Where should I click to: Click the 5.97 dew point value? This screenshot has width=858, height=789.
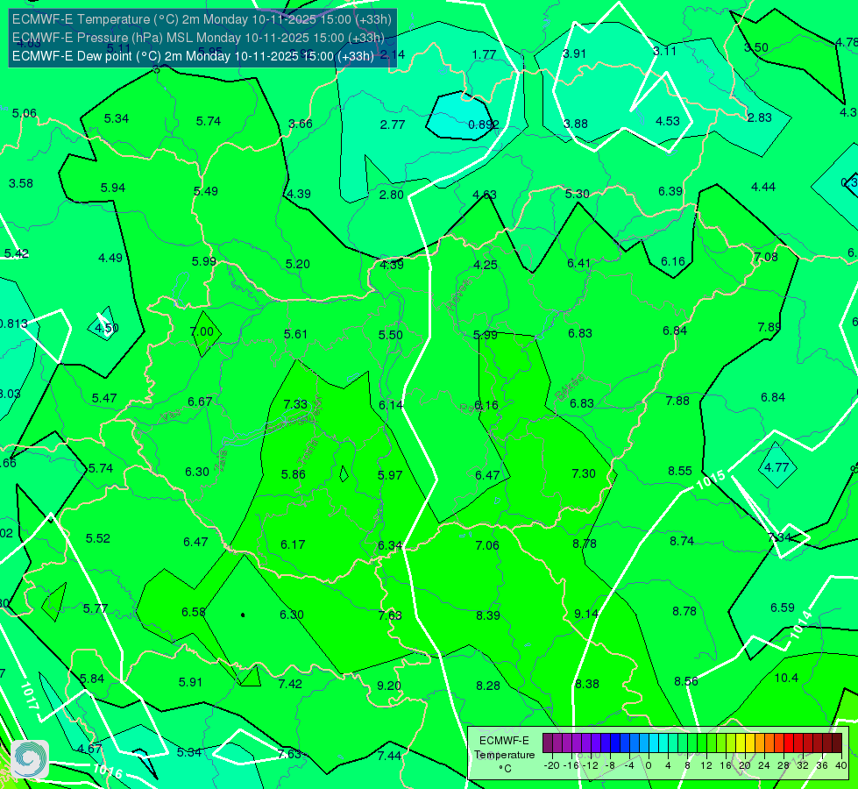(x=390, y=475)
